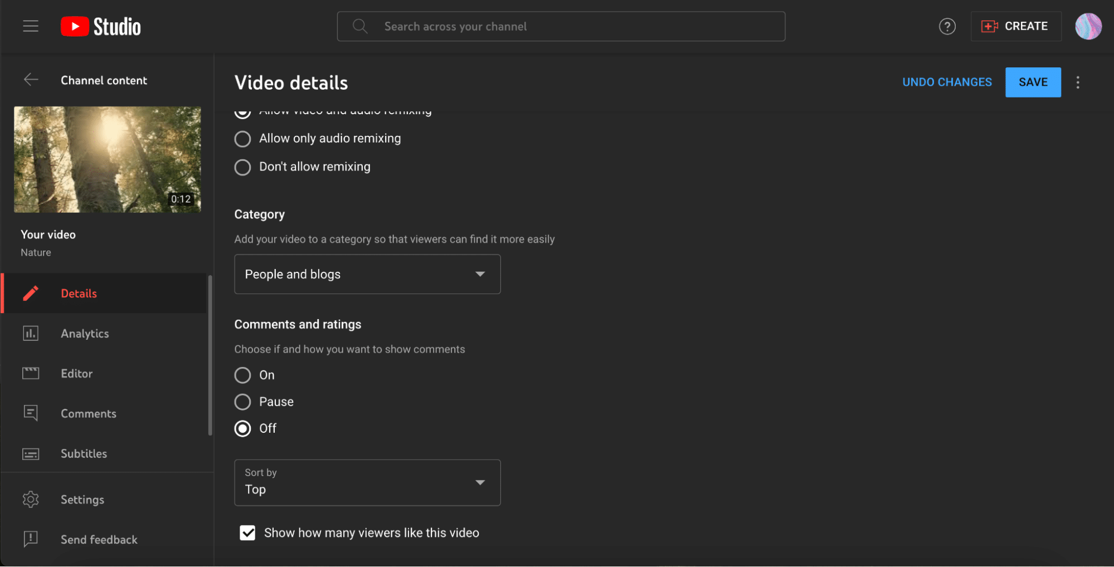Click the blue Save button
The height and width of the screenshot is (567, 1114).
point(1033,82)
